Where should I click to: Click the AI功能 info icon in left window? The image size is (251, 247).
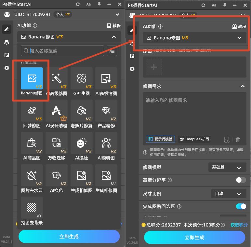[35, 26]
